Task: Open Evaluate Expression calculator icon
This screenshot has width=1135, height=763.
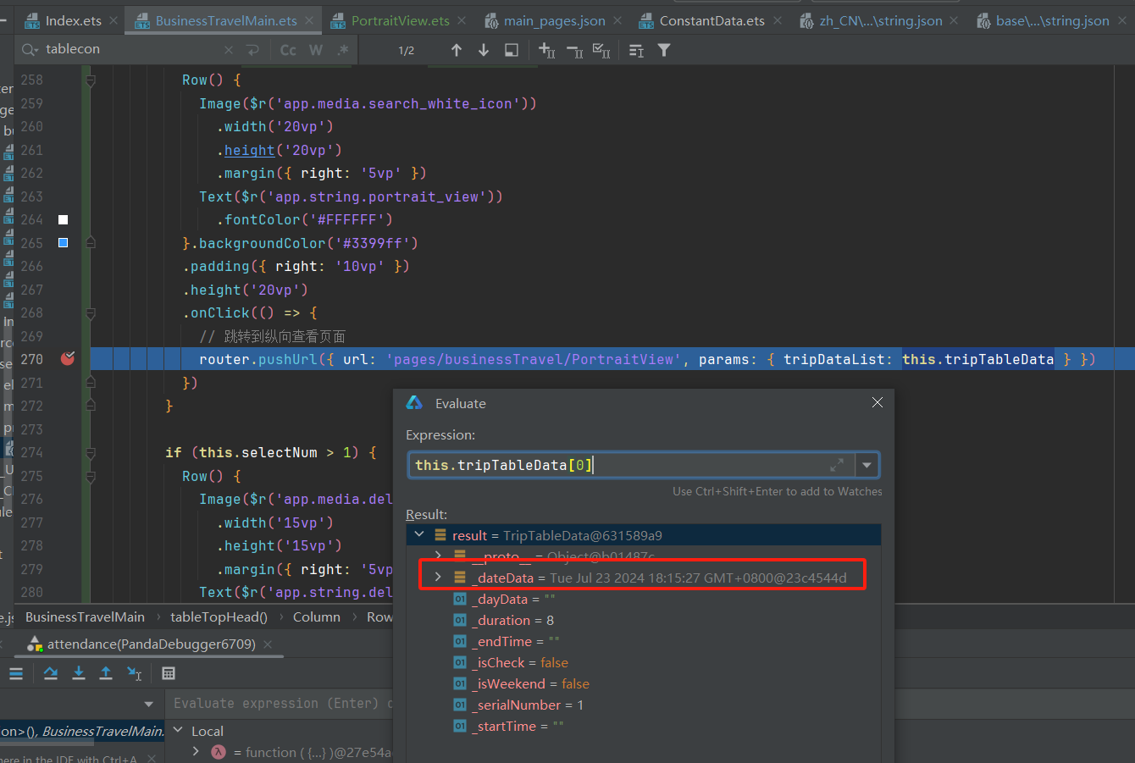Action: [x=169, y=673]
